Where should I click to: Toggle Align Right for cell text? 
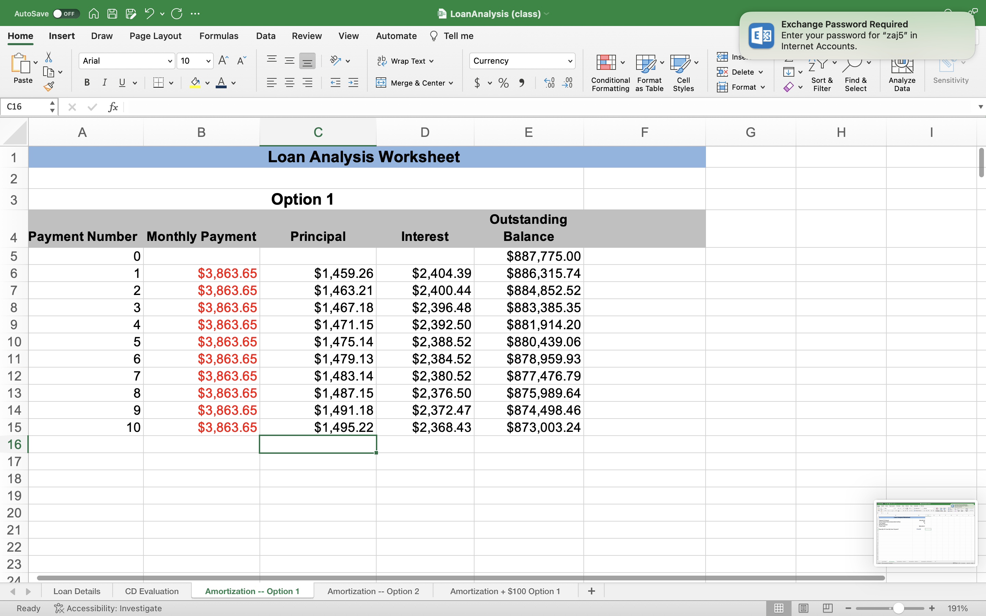[307, 83]
